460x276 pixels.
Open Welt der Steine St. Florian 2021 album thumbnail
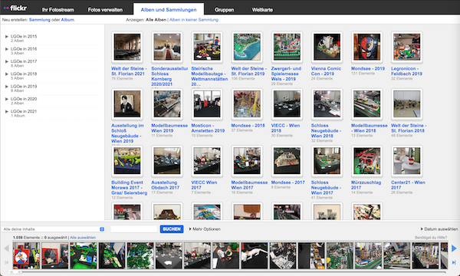127,47
